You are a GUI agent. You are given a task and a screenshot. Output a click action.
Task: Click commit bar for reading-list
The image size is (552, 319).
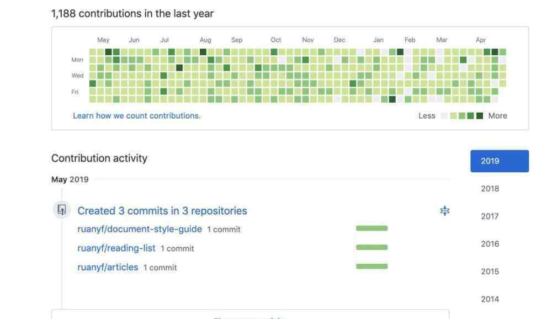coord(371,247)
